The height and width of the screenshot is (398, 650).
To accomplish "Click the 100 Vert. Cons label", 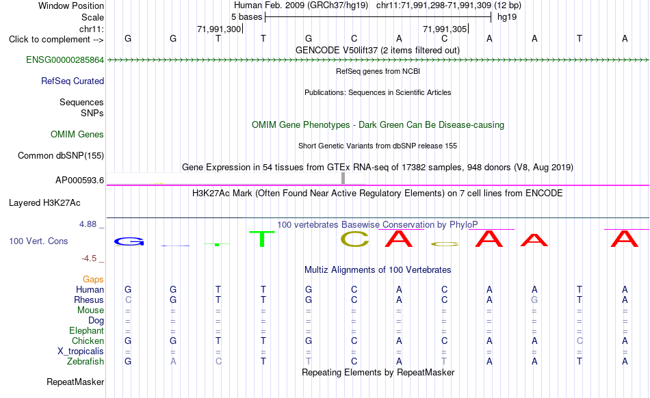I will coord(38,241).
